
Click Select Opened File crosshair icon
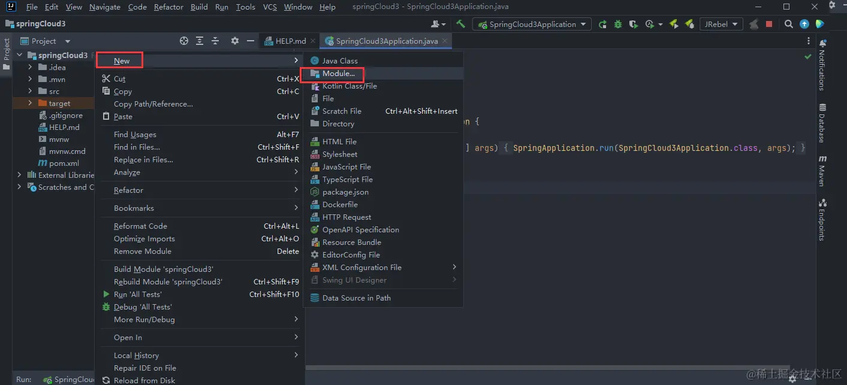pos(184,41)
